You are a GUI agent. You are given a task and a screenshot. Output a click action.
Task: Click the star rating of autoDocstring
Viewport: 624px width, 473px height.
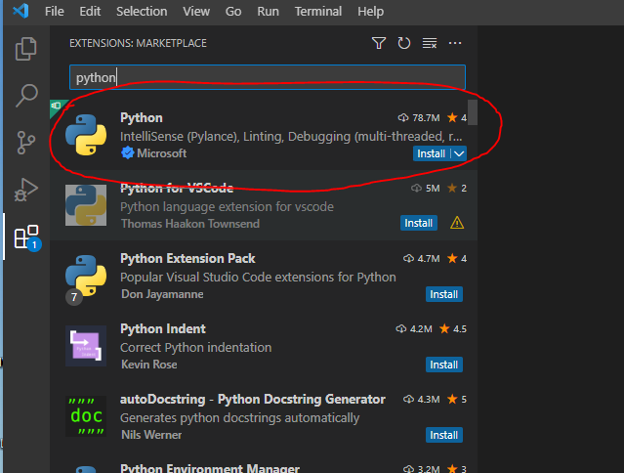pyautogui.click(x=457, y=399)
